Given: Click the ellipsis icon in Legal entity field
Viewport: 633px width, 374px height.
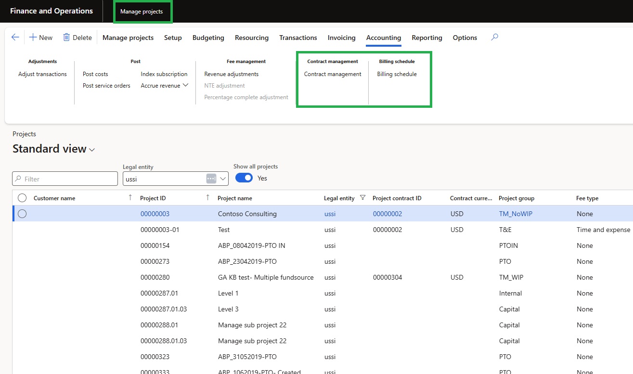Looking at the screenshot, I should pyautogui.click(x=211, y=179).
